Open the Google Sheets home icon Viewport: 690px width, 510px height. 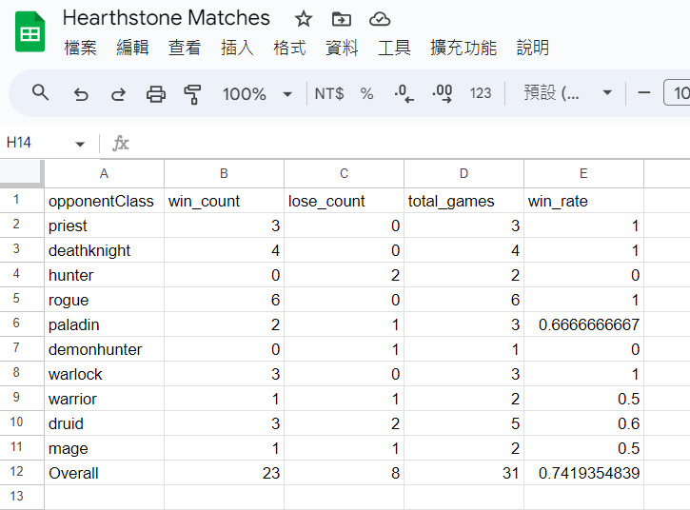click(x=30, y=31)
